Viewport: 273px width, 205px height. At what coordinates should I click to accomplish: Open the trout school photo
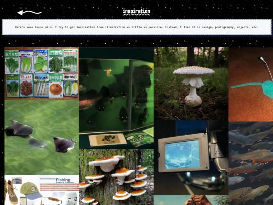click(x=251, y=163)
